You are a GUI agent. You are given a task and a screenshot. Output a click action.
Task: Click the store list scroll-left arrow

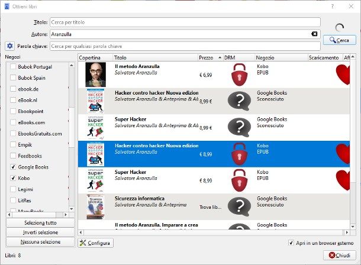[9, 215]
